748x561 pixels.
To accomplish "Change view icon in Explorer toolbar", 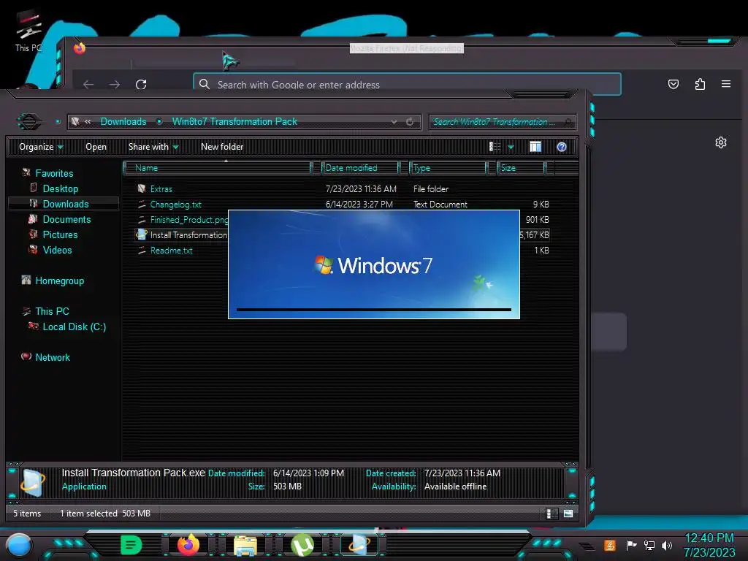I will pyautogui.click(x=495, y=146).
